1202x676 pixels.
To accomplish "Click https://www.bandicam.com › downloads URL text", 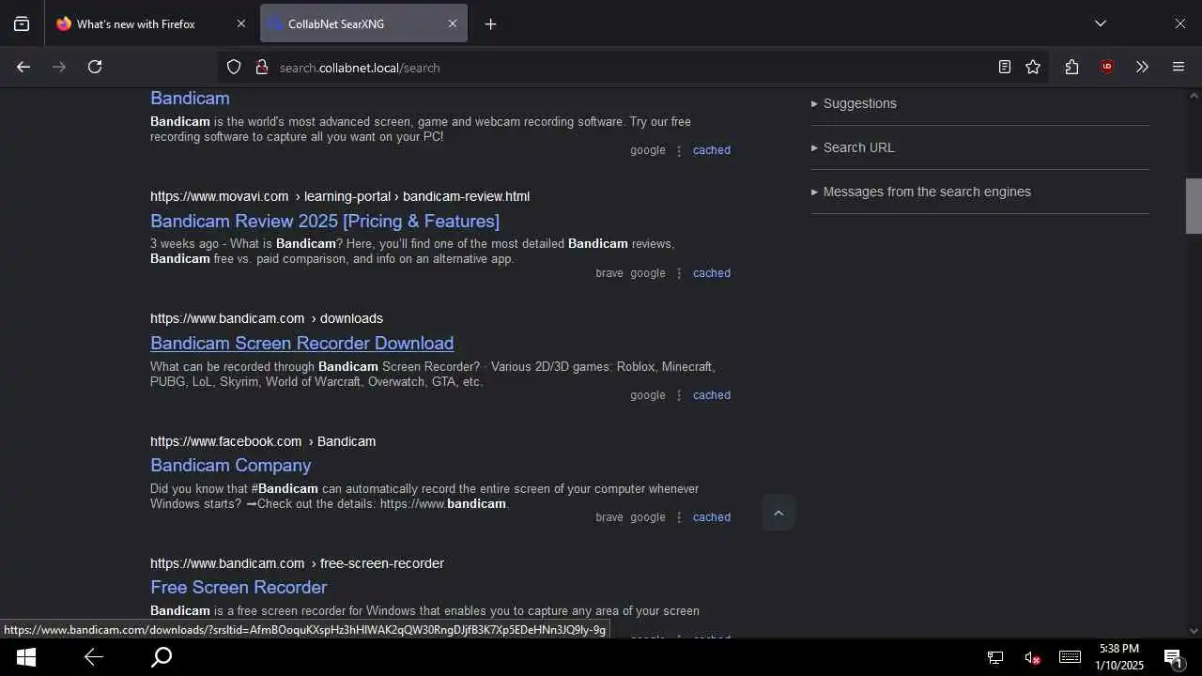I will coord(267,318).
